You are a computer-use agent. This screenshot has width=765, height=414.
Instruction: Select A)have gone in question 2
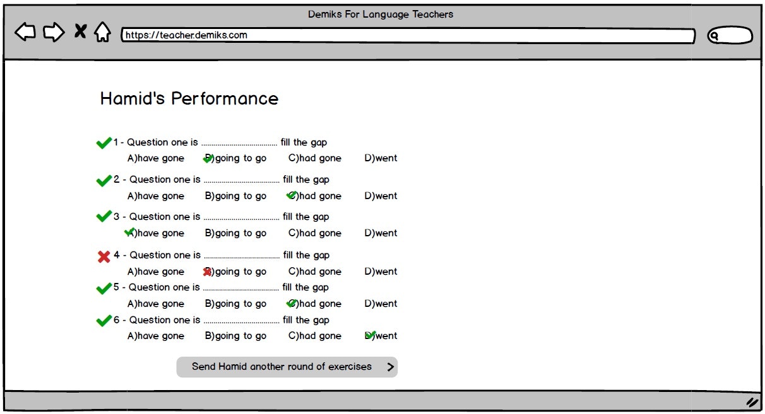[156, 196]
